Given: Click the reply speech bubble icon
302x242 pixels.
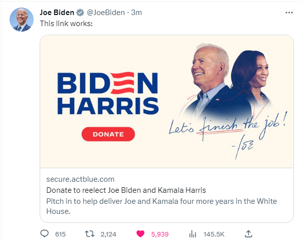Looking at the screenshot, I should pos(45,234).
